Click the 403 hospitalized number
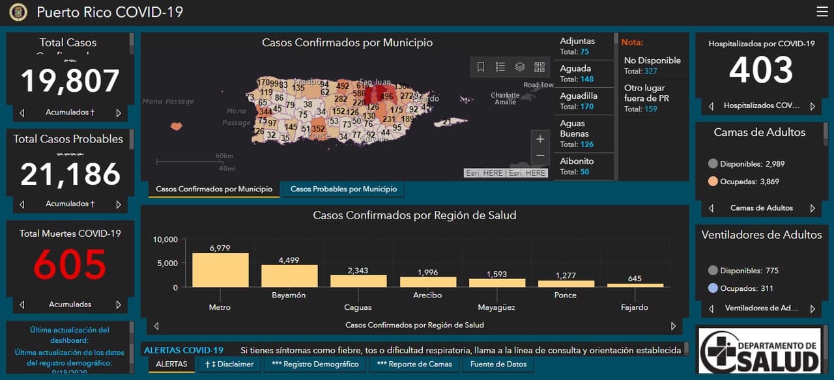 761,70
